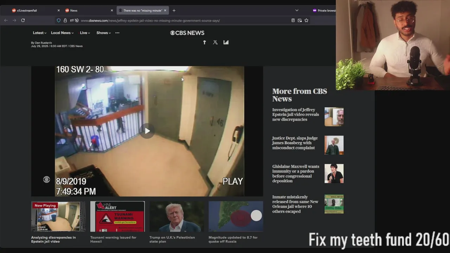The width and height of the screenshot is (450, 253).
Task: Open 'Justice Dept. slaps Judge James Boasberg' headline
Action: pos(295,143)
